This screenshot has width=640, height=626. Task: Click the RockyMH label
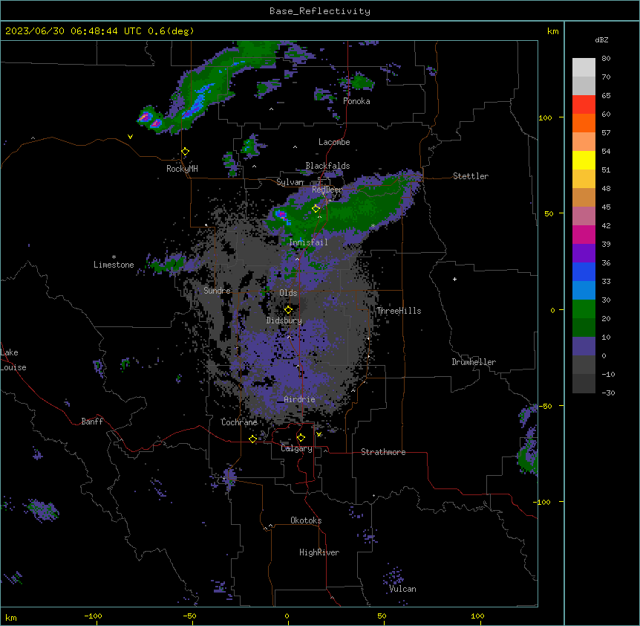pyautogui.click(x=182, y=169)
